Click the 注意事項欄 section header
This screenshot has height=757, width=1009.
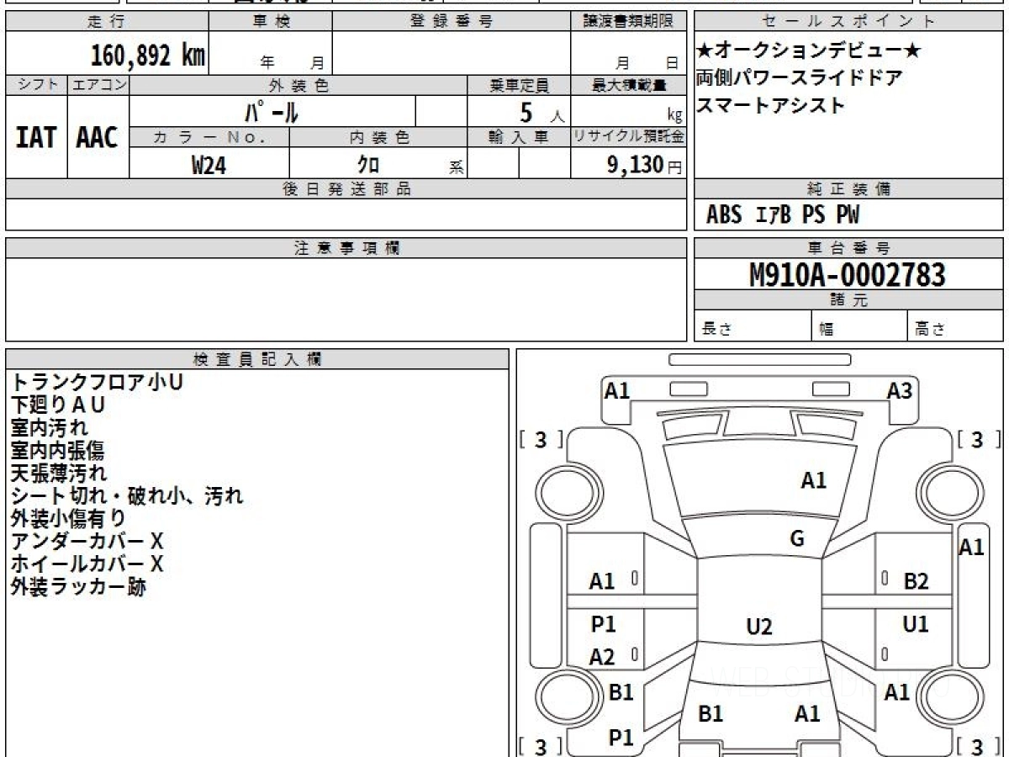[x=346, y=248]
